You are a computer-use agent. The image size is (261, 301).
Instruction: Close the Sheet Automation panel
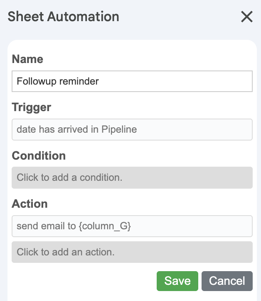(x=247, y=17)
